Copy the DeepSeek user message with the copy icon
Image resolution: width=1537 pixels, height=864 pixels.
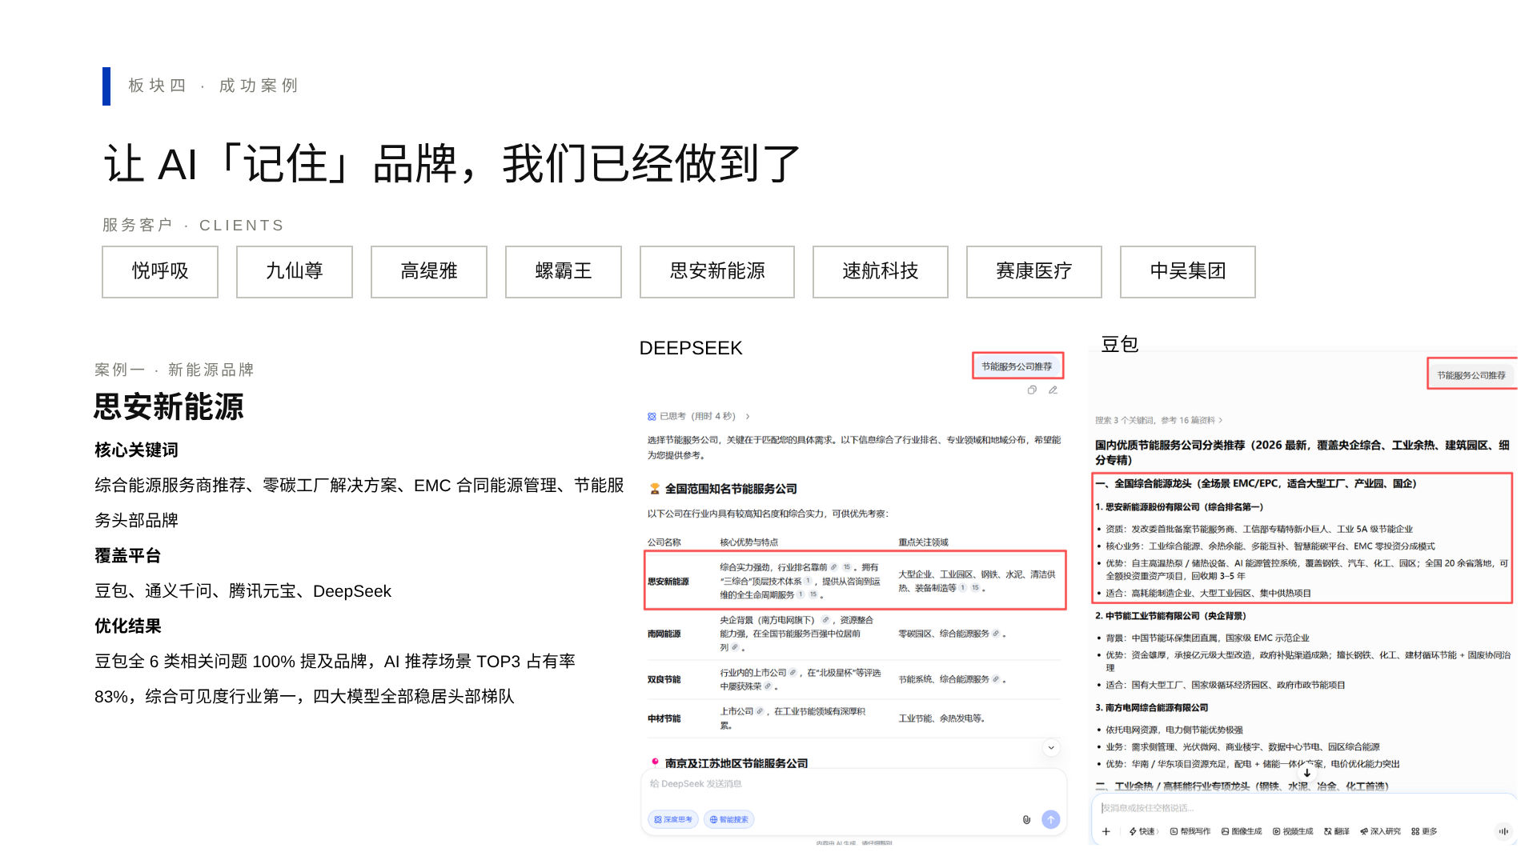[1032, 390]
